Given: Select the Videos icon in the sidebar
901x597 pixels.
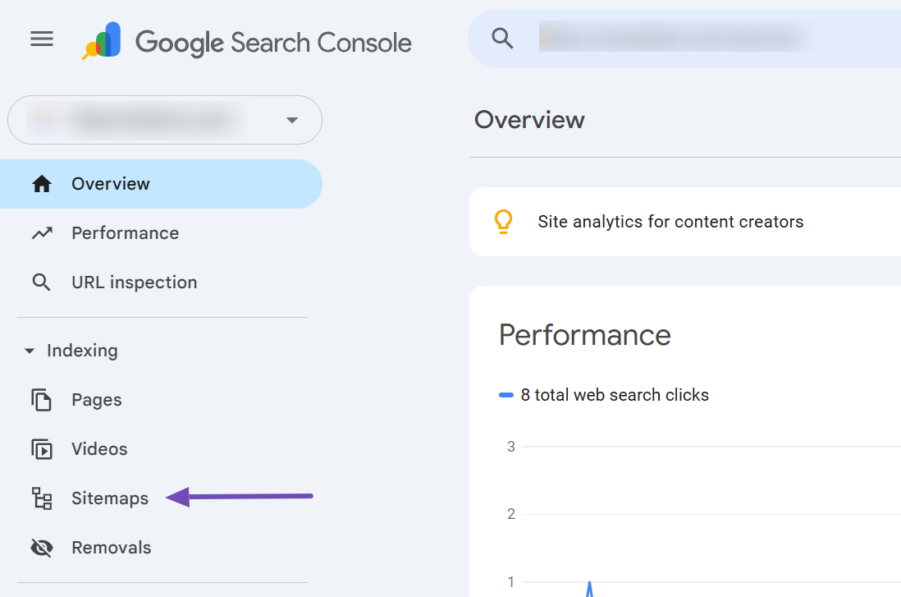Looking at the screenshot, I should (41, 449).
